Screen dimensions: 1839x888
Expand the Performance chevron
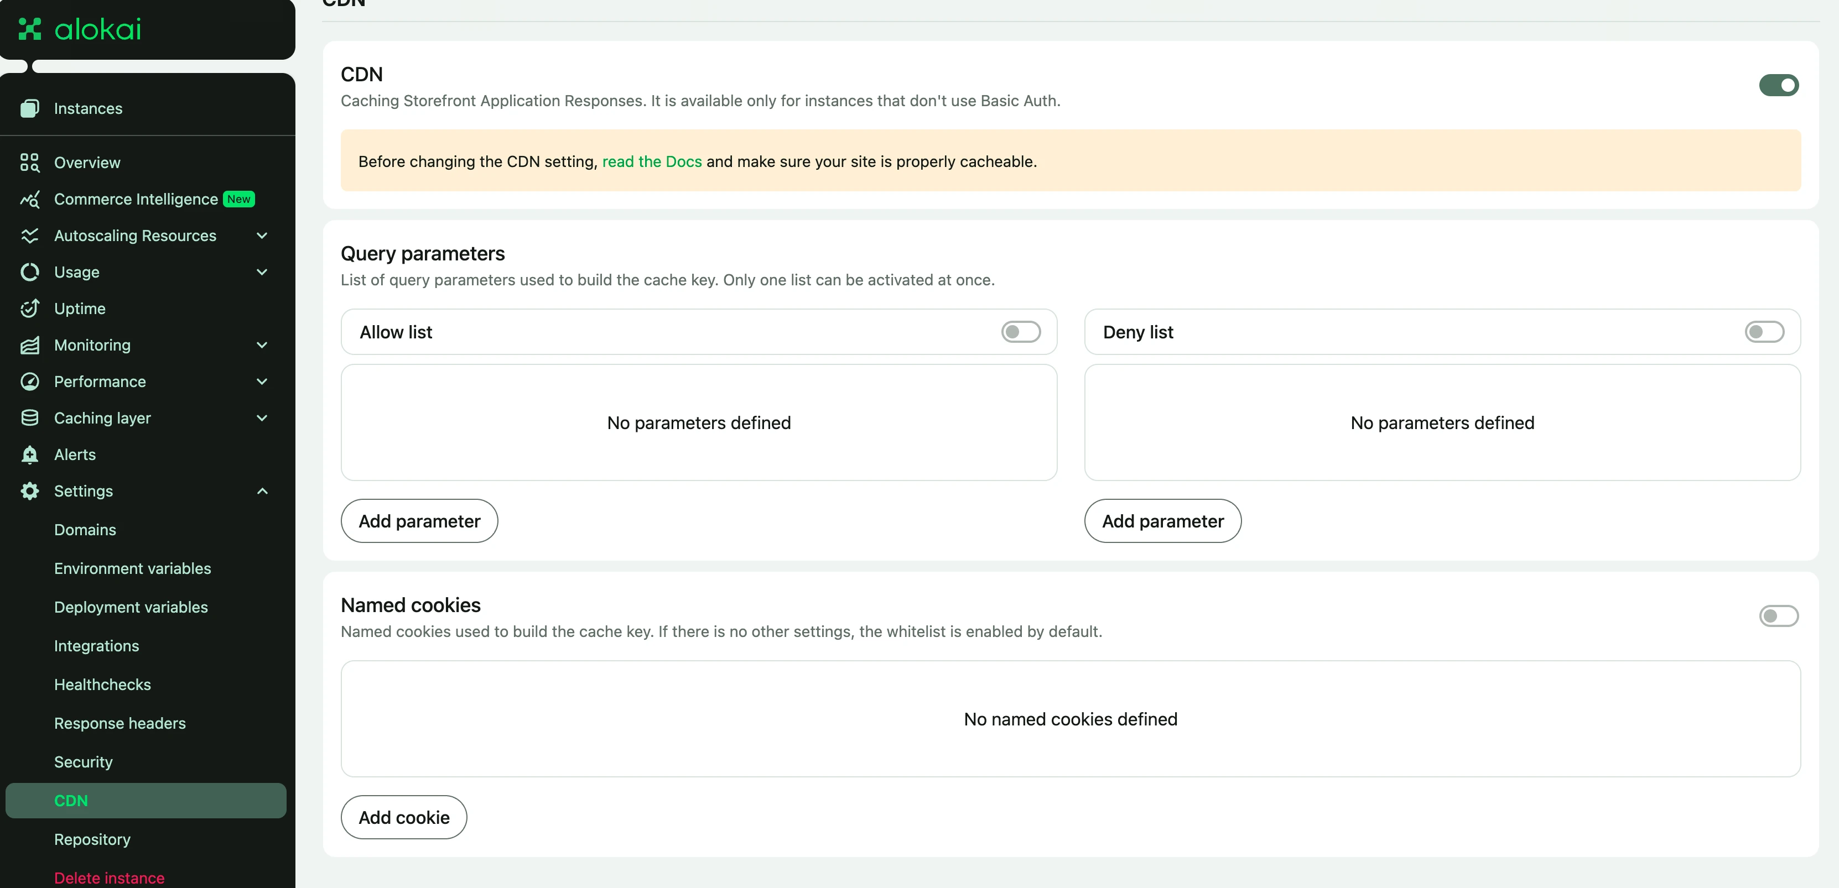pyautogui.click(x=262, y=382)
